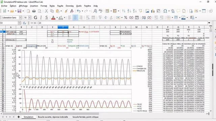The width and height of the screenshot is (216, 121).
Task: Toggle the AutoFilter funnel
Action: (140, 11)
